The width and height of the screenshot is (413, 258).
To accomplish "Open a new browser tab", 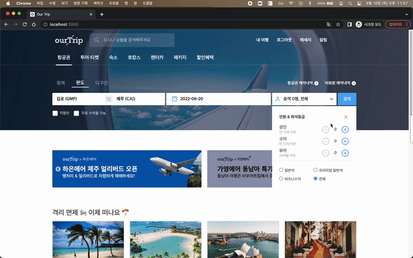I will [x=102, y=14].
